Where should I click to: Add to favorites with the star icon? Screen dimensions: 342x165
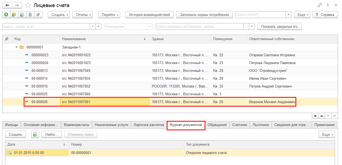coord(28,5)
